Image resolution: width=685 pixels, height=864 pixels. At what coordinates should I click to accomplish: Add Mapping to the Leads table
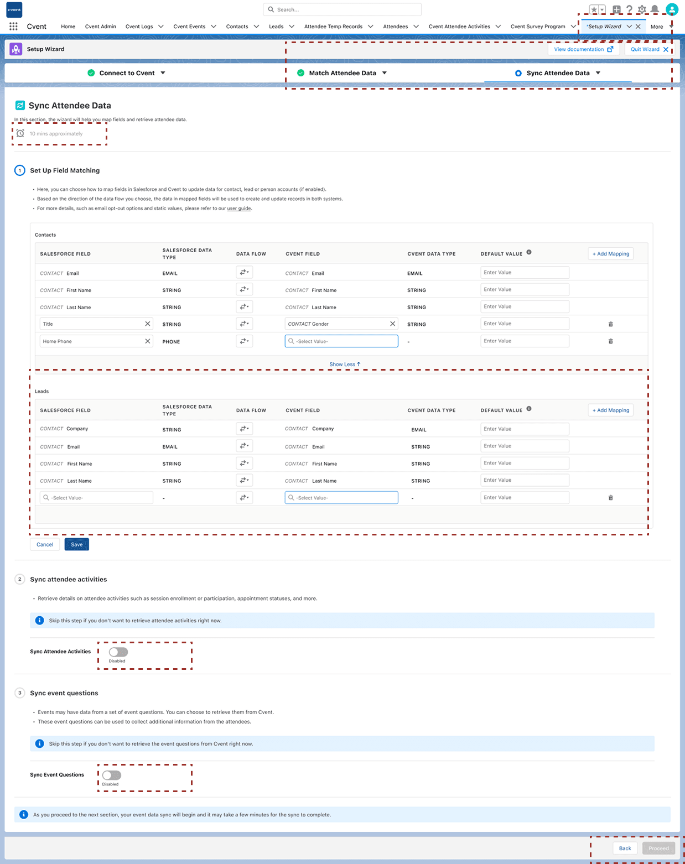click(611, 410)
